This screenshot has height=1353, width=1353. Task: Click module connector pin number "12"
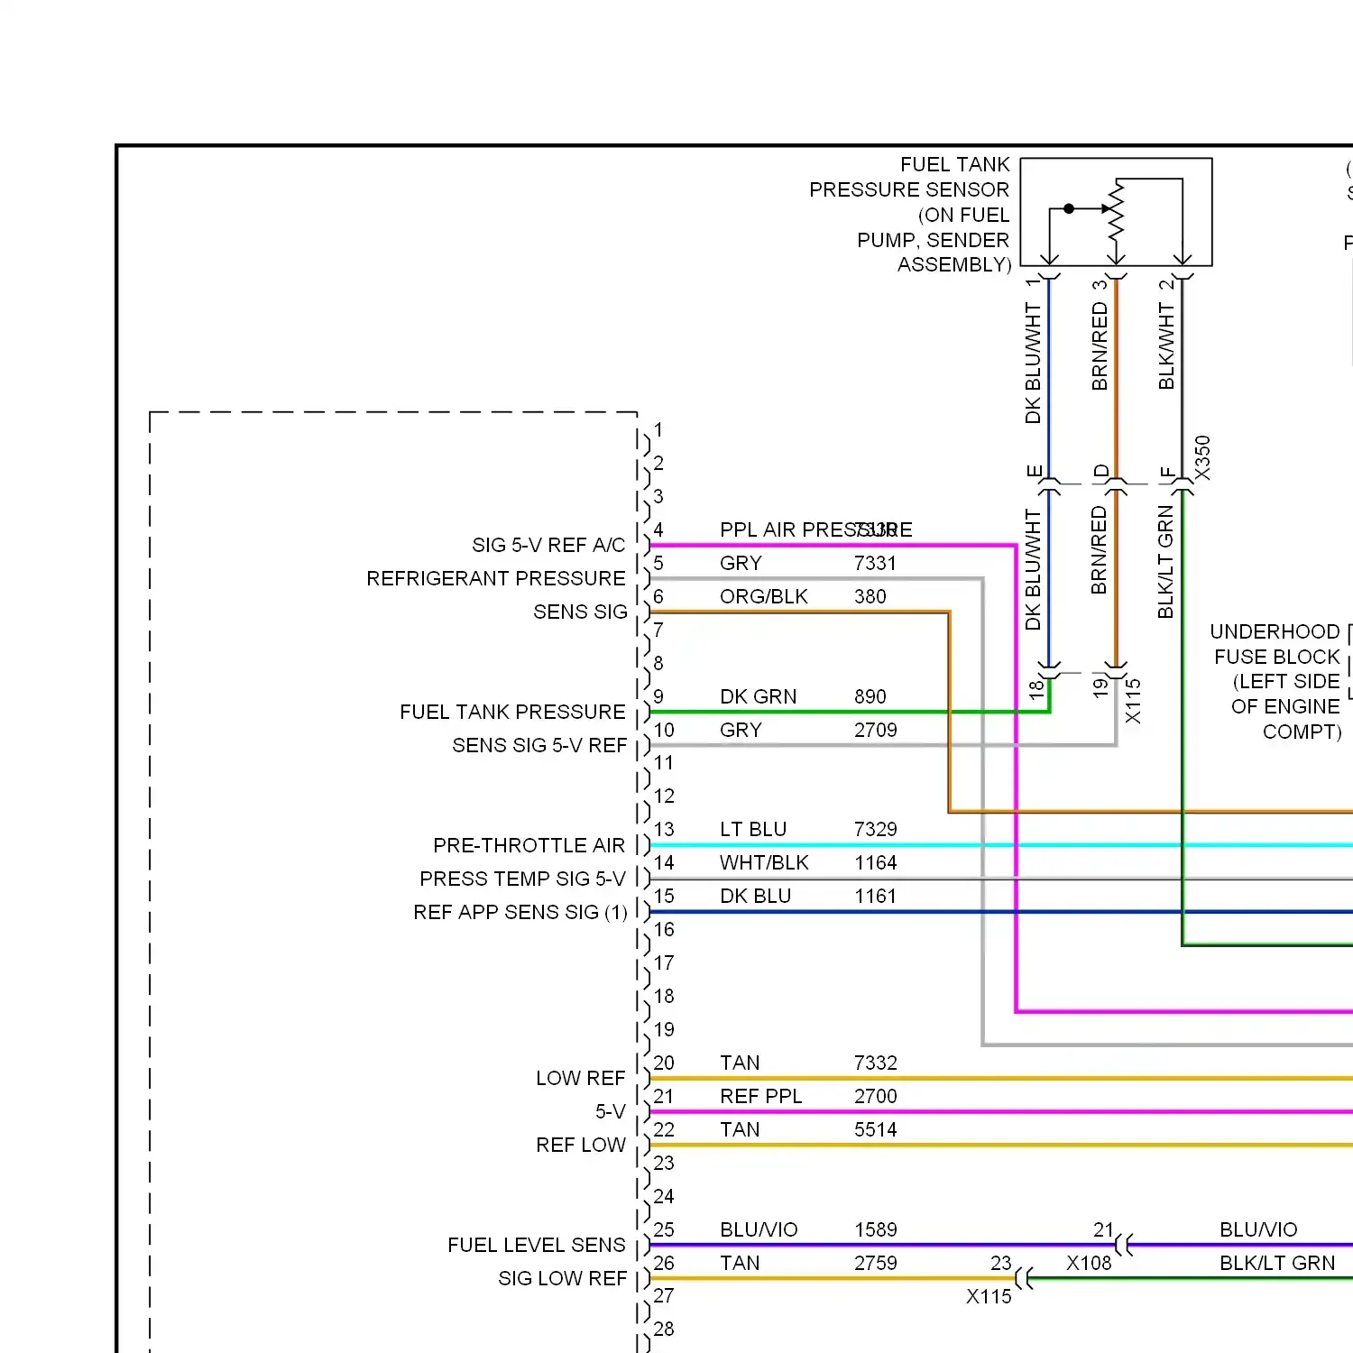coord(664,796)
